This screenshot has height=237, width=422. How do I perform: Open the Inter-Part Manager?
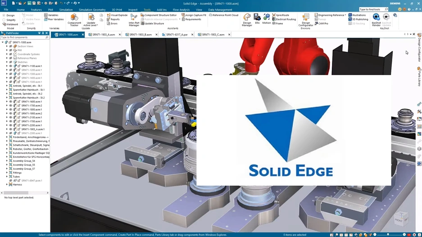pos(134,20)
